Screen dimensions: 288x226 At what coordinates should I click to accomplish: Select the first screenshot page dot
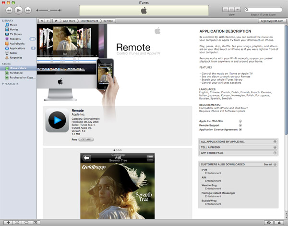coord(114,150)
